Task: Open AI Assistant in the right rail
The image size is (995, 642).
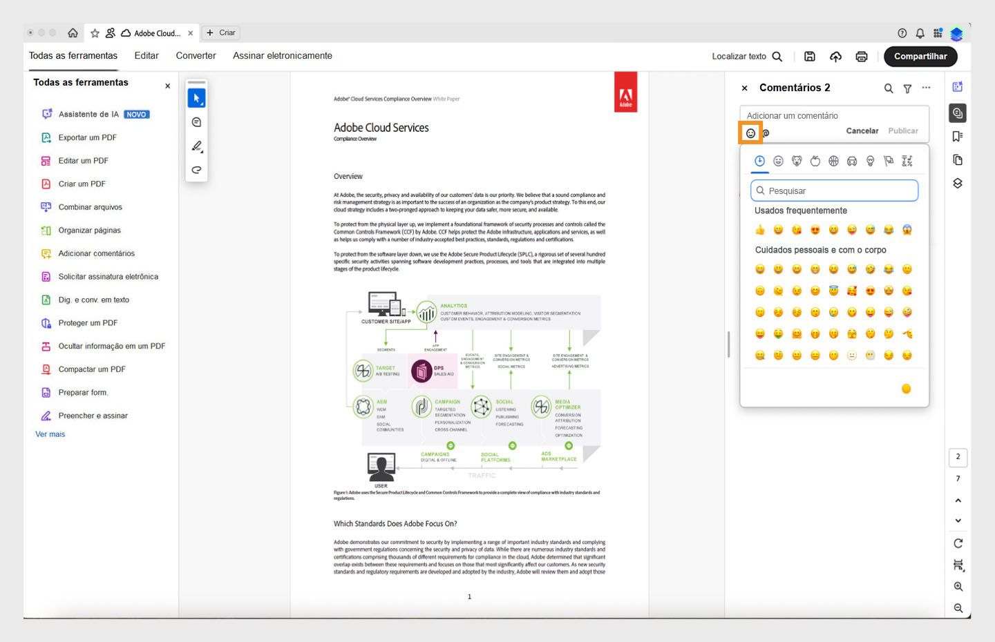Action: point(958,87)
